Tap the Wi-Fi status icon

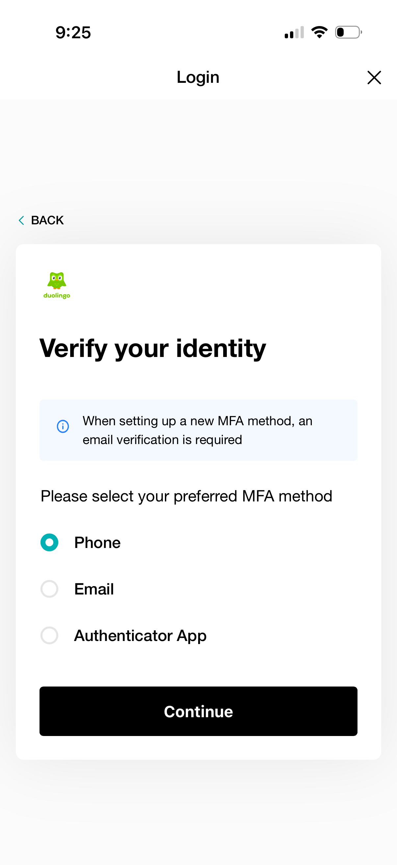(x=319, y=32)
